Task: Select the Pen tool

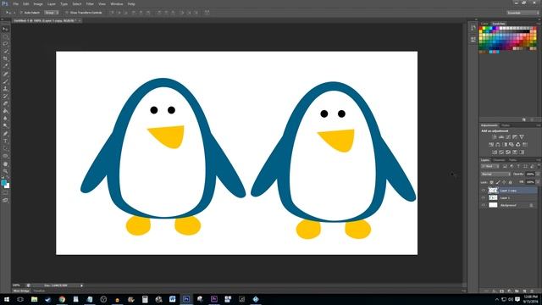Action: (x=5, y=134)
